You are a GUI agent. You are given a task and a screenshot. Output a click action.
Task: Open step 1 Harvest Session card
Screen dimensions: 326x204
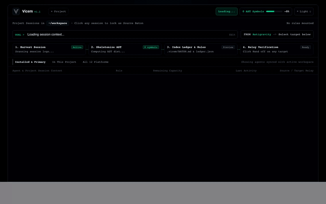point(49,49)
